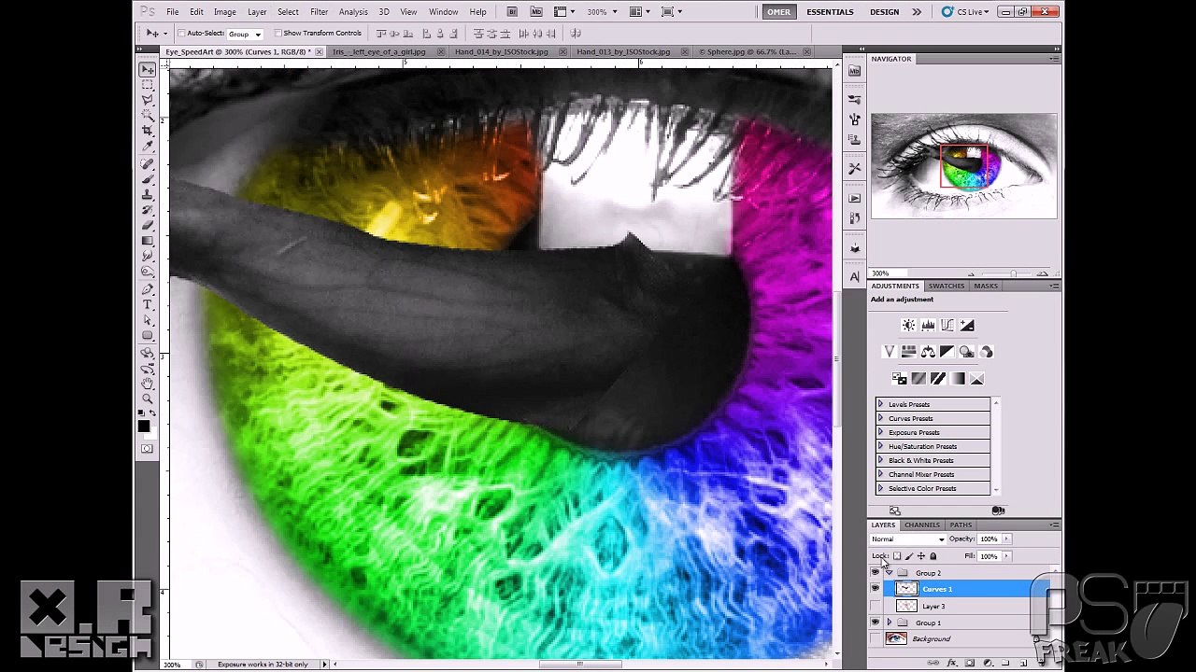
Task: Open the Filter menu
Action: pos(319,12)
